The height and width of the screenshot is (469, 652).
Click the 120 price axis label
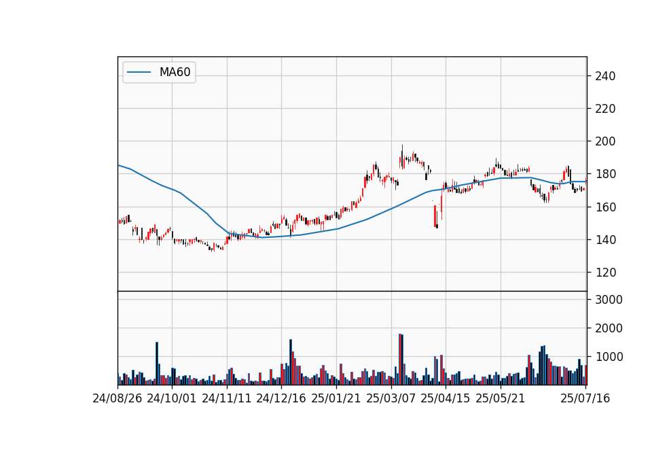tap(605, 272)
